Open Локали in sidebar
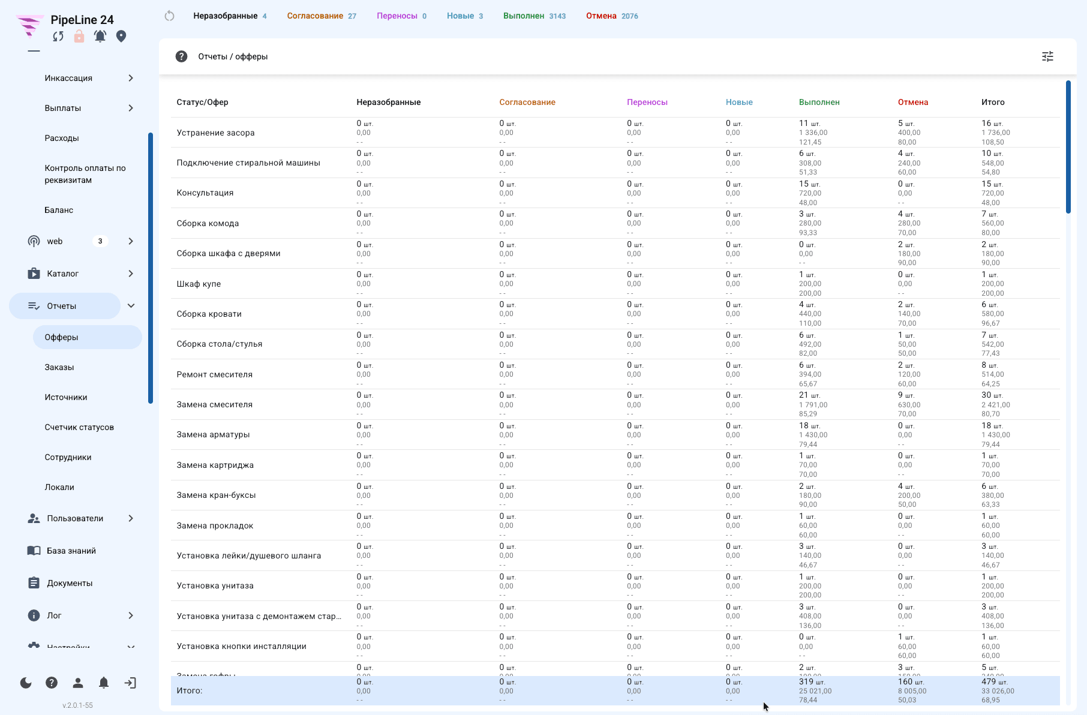This screenshot has height=715, width=1087. tap(59, 487)
